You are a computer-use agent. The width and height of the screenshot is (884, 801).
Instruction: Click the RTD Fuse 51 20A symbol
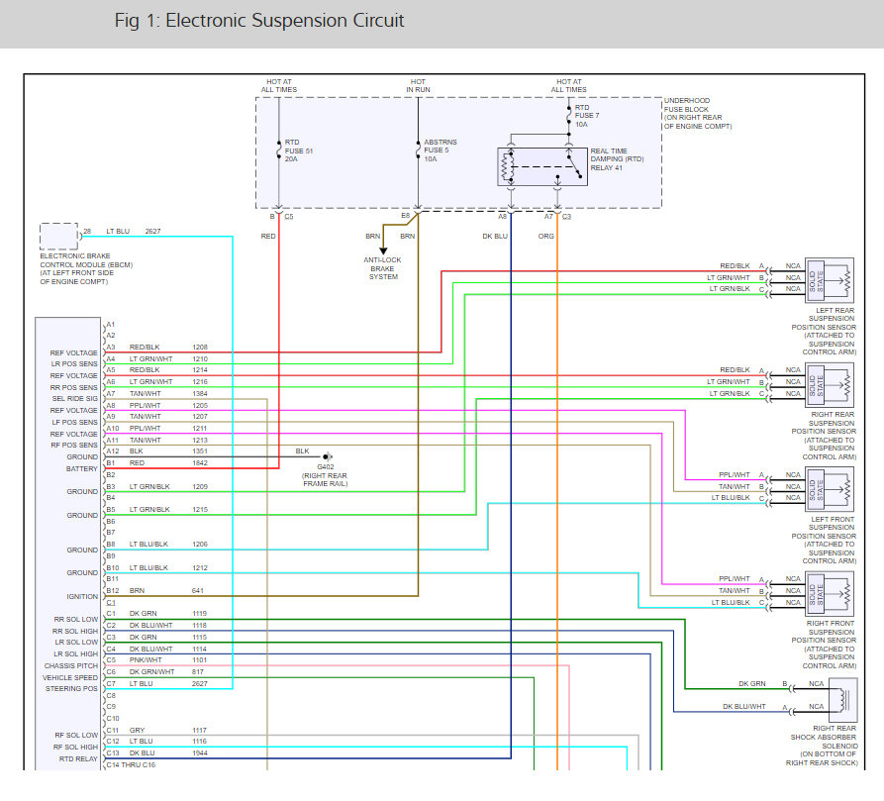point(279,150)
